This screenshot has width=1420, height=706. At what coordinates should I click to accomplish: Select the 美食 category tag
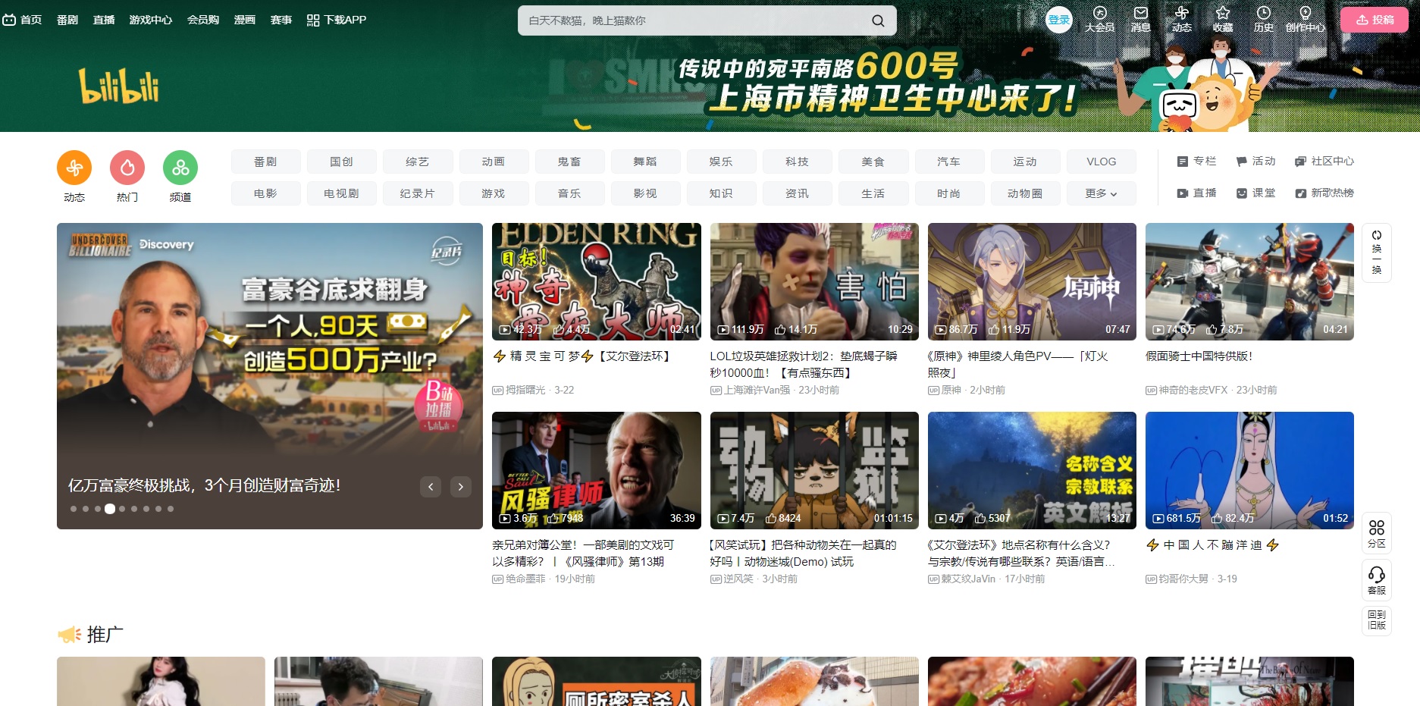873,162
